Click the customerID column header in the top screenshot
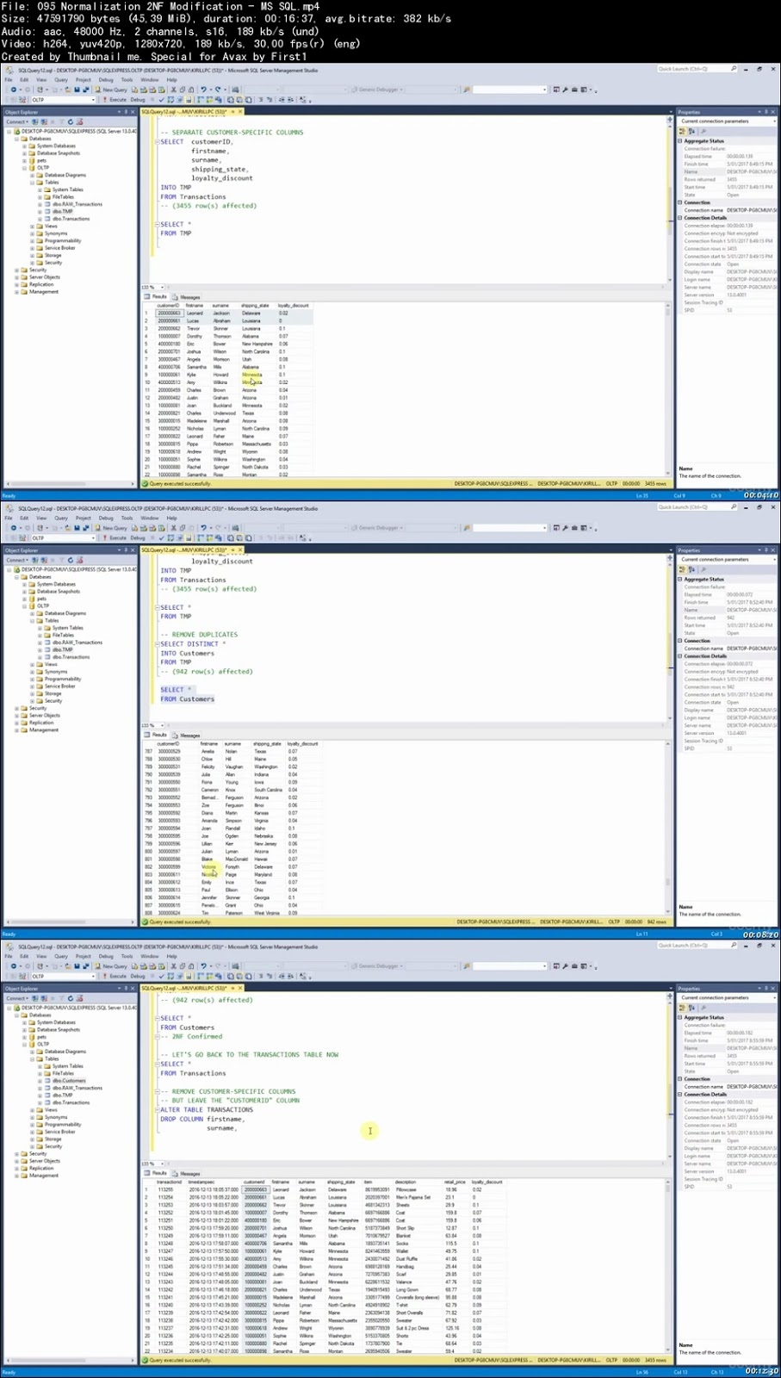This screenshot has height=1378, width=781. point(169,306)
